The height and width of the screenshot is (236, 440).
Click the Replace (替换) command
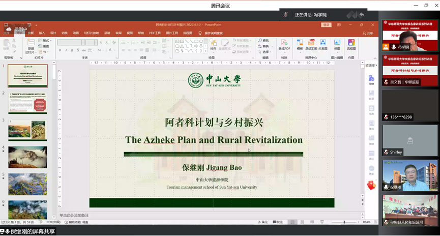point(263,46)
